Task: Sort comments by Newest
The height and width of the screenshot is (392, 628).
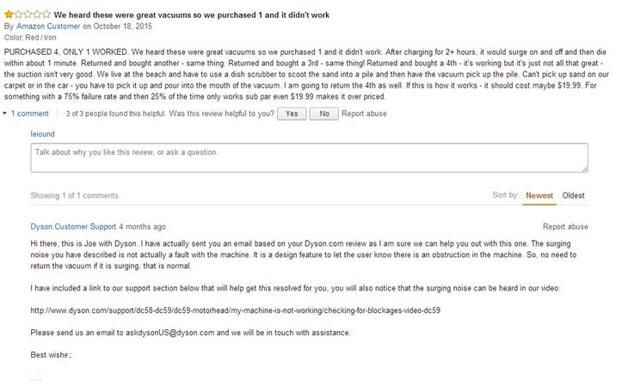Action: [x=539, y=196]
